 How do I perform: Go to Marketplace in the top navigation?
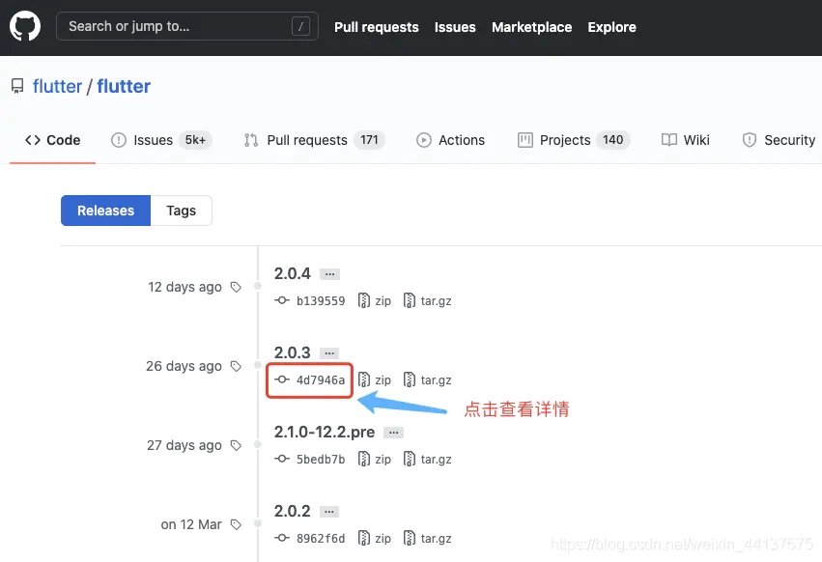pos(531,27)
